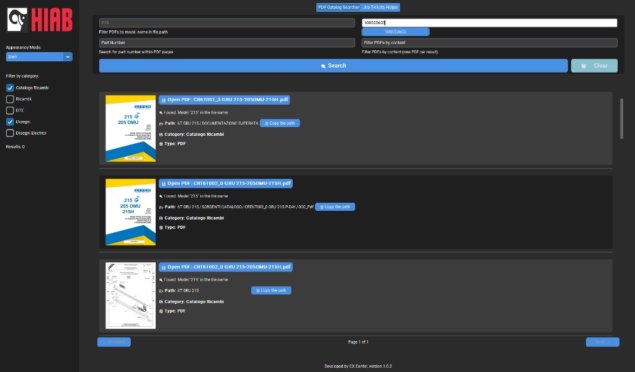Click Type: PDF in third result
The image size is (635, 372).
tap(175, 311)
